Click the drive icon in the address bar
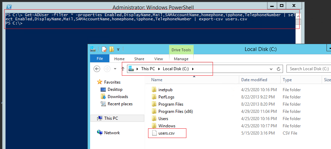 coord(131,68)
